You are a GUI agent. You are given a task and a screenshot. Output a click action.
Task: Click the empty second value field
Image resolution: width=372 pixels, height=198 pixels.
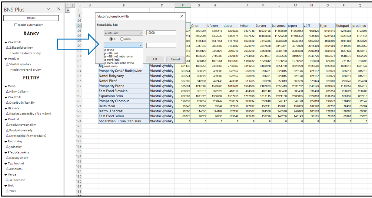point(161,45)
